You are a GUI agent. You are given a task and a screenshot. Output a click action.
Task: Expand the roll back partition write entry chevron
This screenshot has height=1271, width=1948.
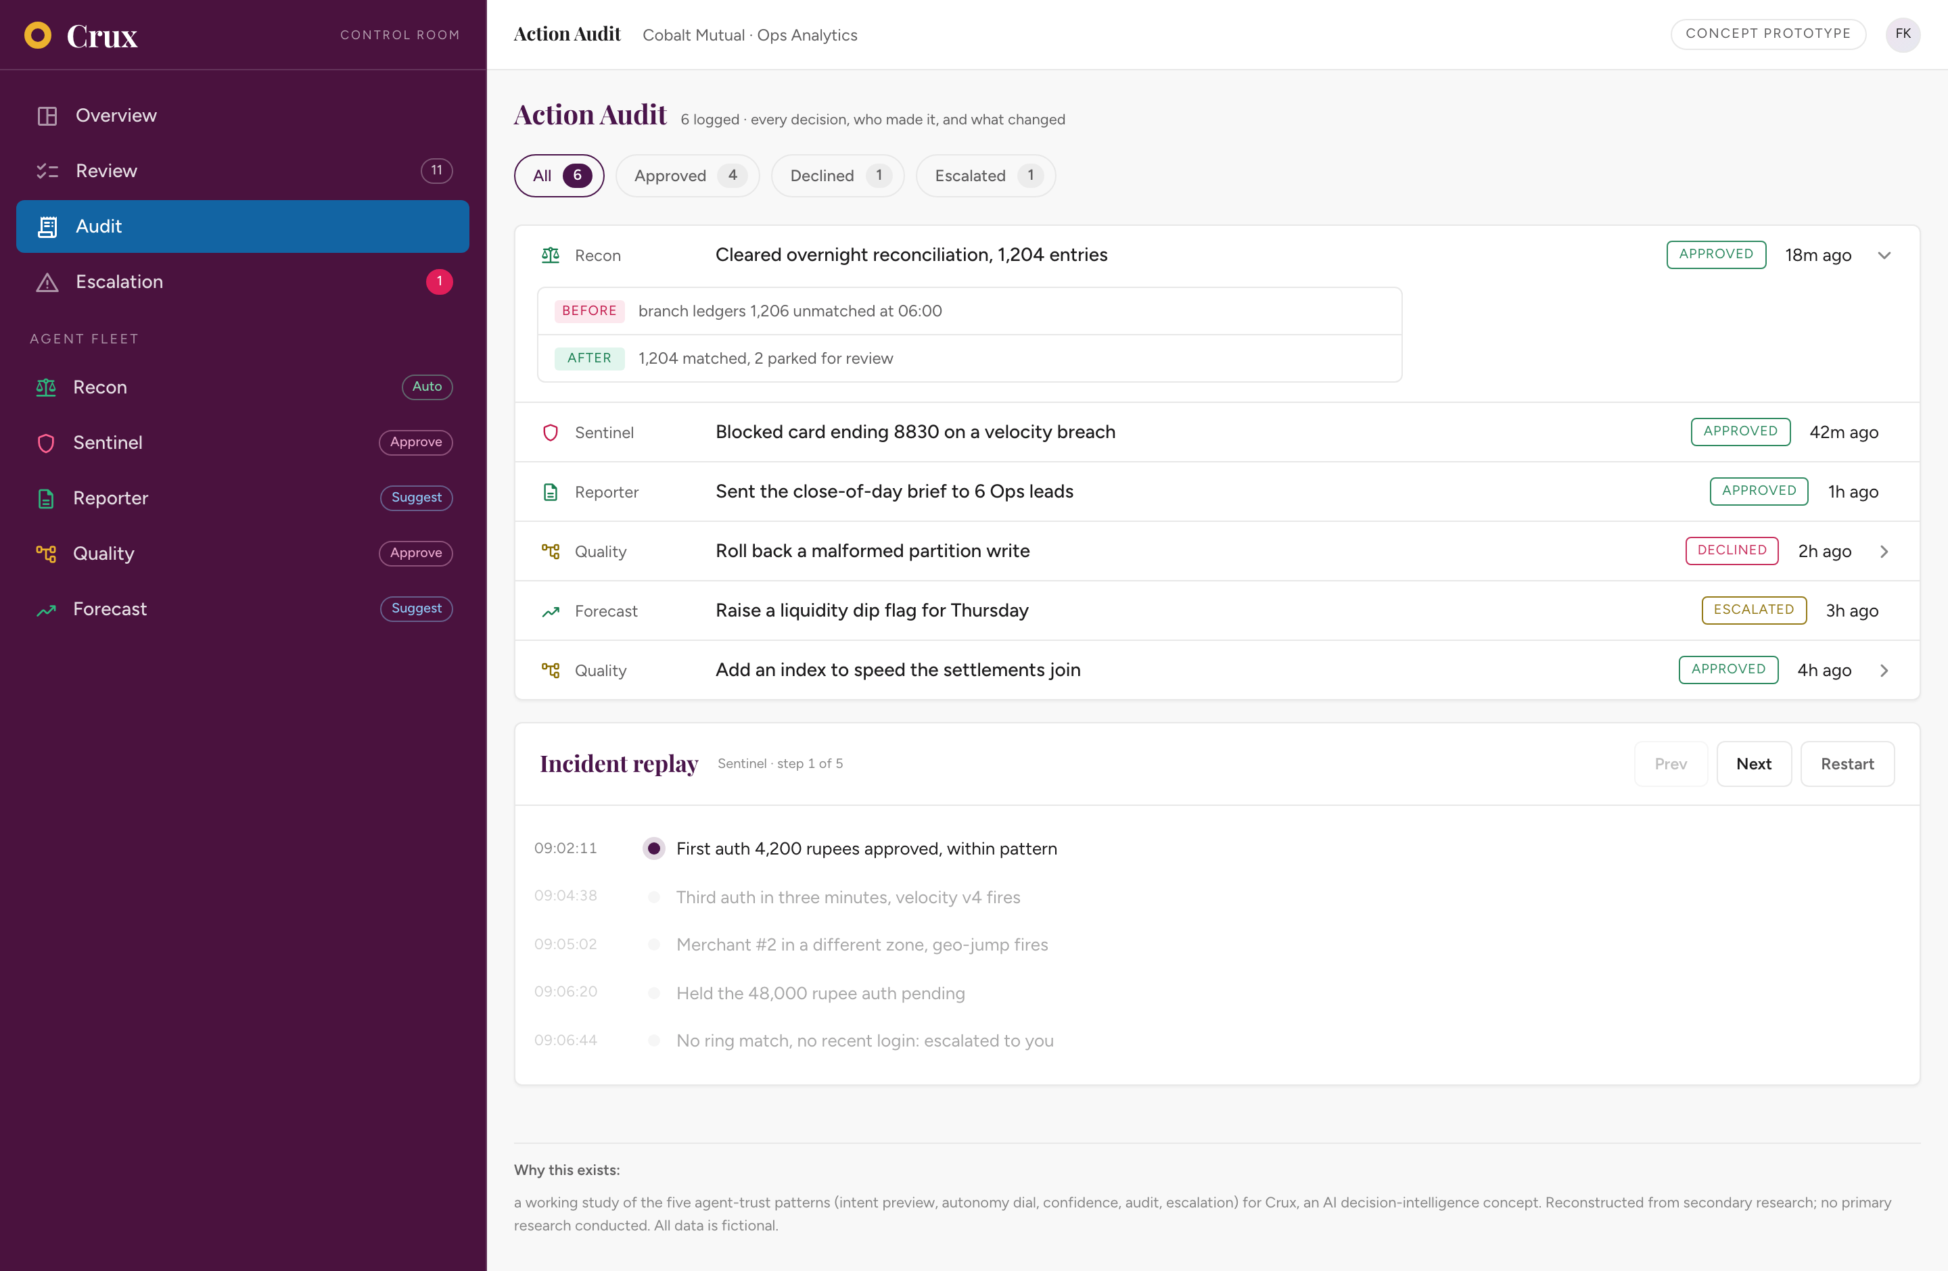pos(1884,551)
